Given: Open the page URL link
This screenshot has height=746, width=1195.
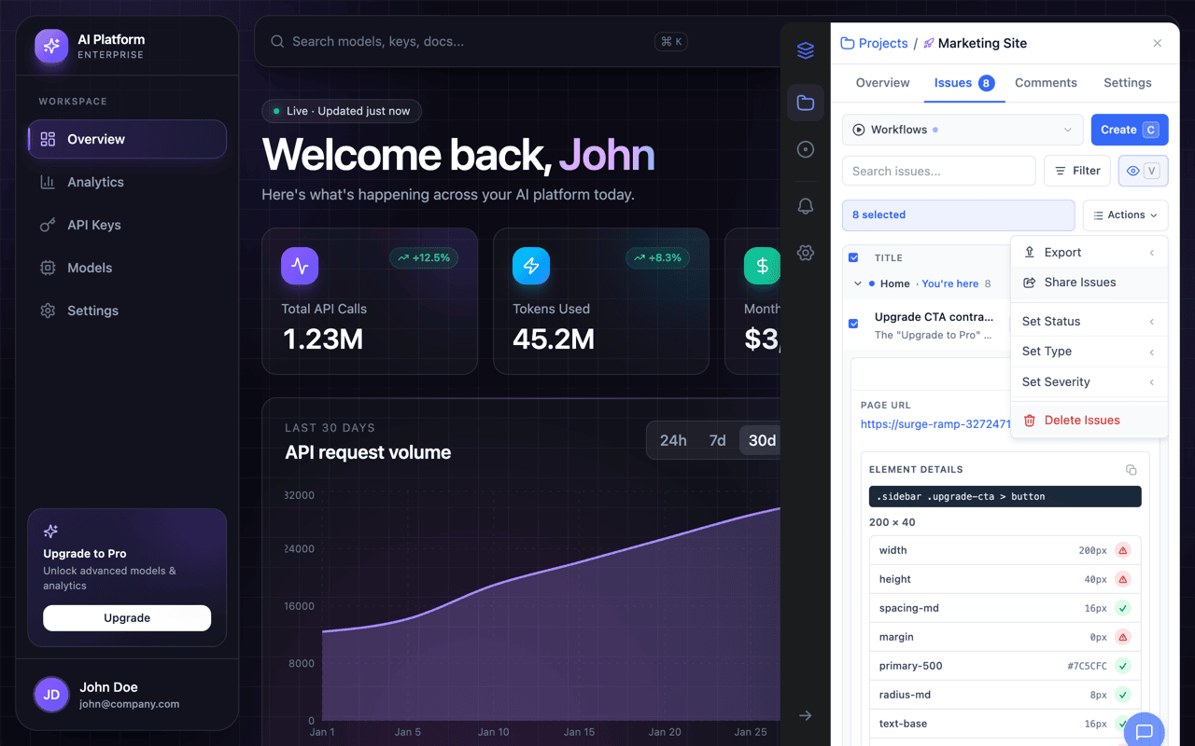Looking at the screenshot, I should click(x=935, y=424).
